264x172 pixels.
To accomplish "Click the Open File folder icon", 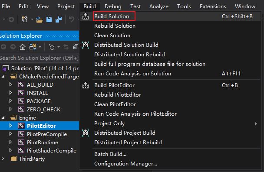I will pos(39,20).
